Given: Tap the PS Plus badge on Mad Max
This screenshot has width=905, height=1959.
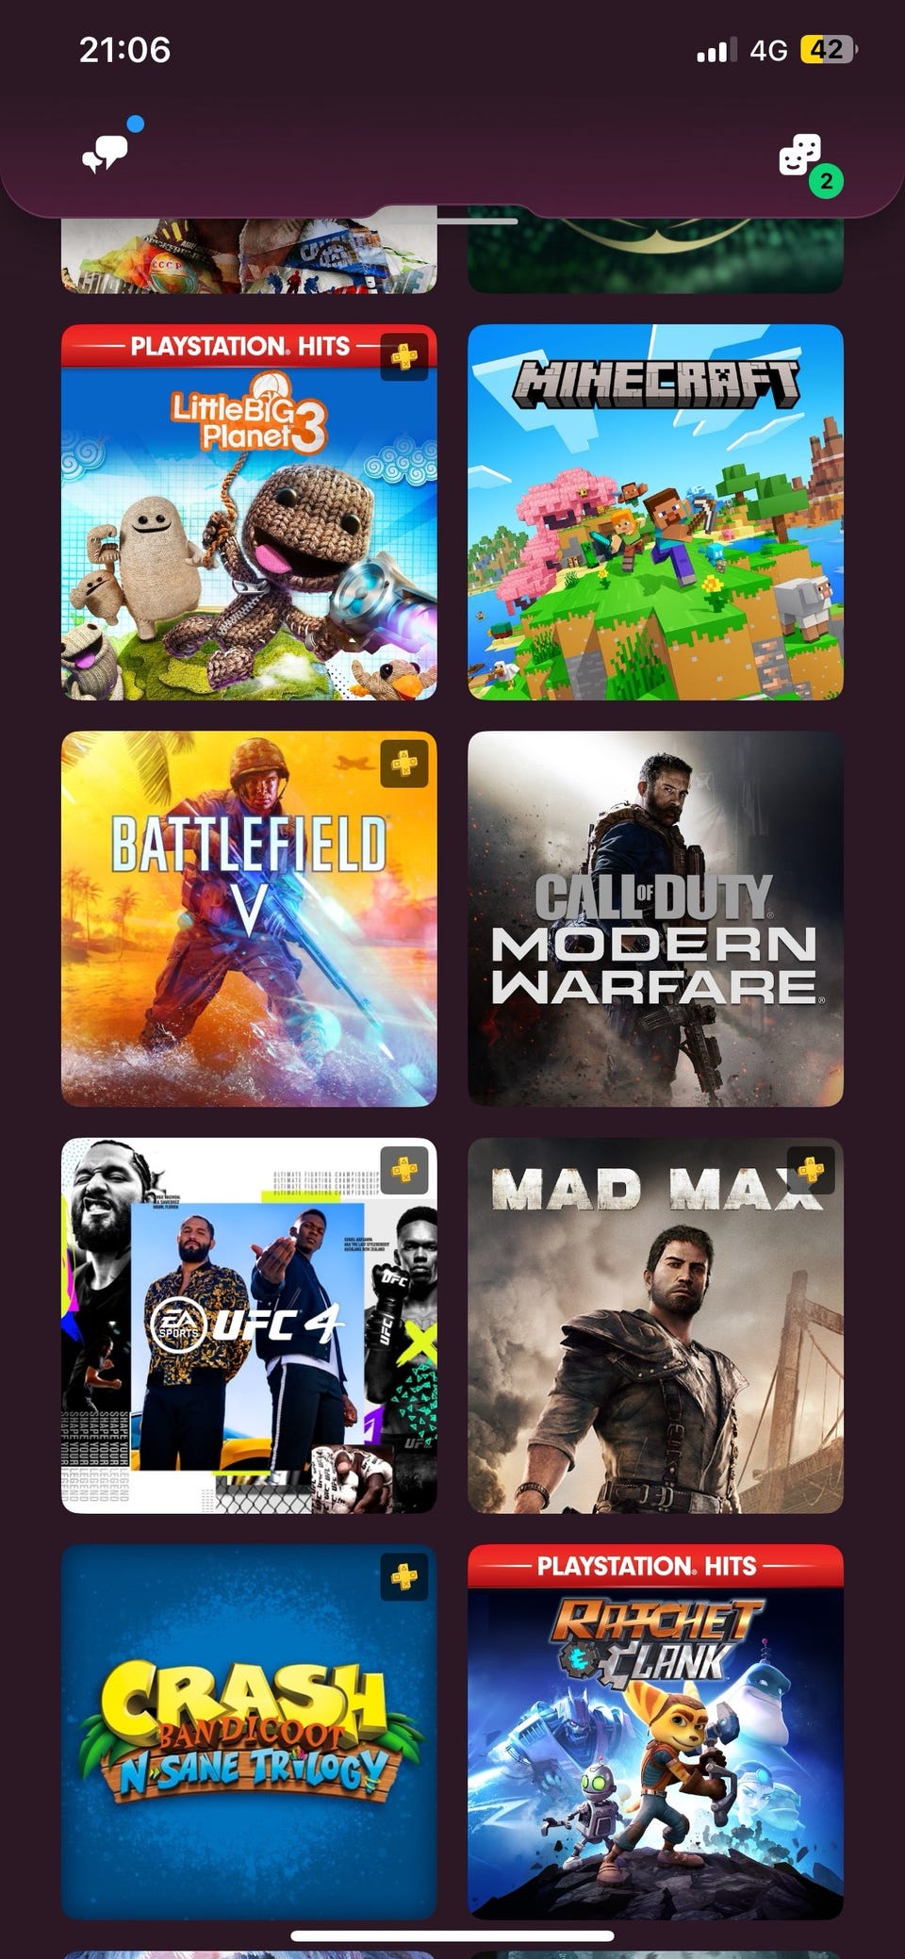Looking at the screenshot, I should (811, 1170).
